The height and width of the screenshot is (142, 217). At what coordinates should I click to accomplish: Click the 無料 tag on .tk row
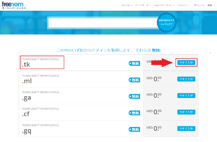coord(134,64)
